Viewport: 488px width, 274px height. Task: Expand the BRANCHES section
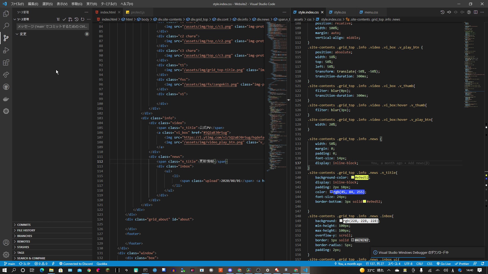point(25,236)
